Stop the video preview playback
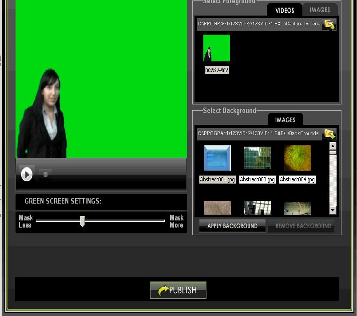This screenshot has height=316, width=357. coord(44,174)
